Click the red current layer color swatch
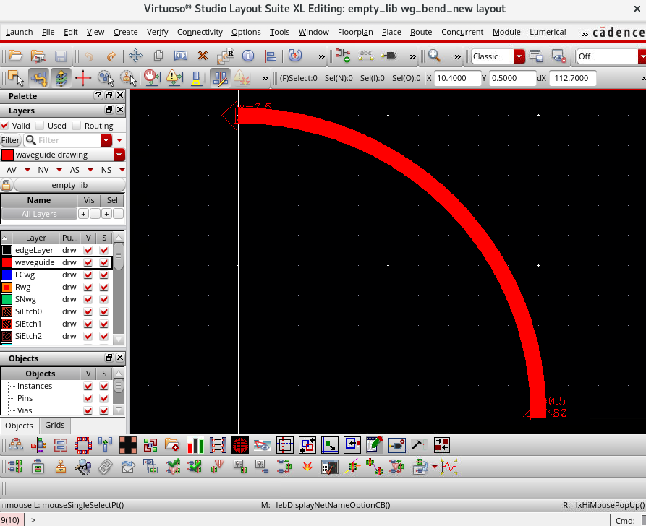Viewport: 646px width, 526px height. 7,155
